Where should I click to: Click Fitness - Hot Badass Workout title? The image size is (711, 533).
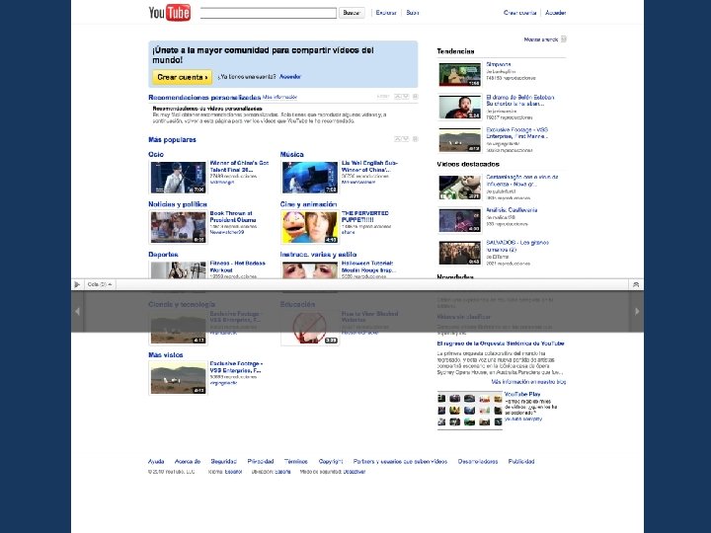[x=238, y=266]
